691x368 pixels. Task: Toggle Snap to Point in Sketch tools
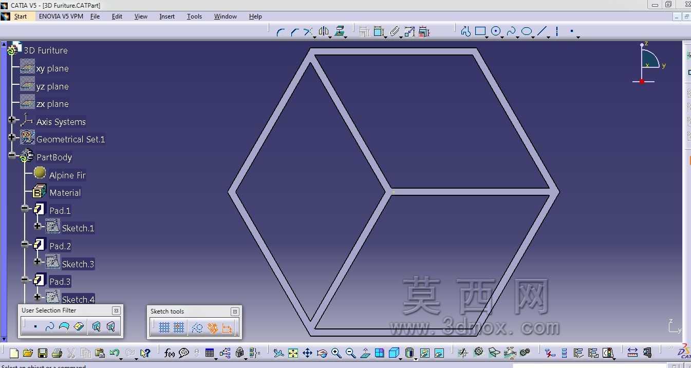pyautogui.click(x=179, y=327)
